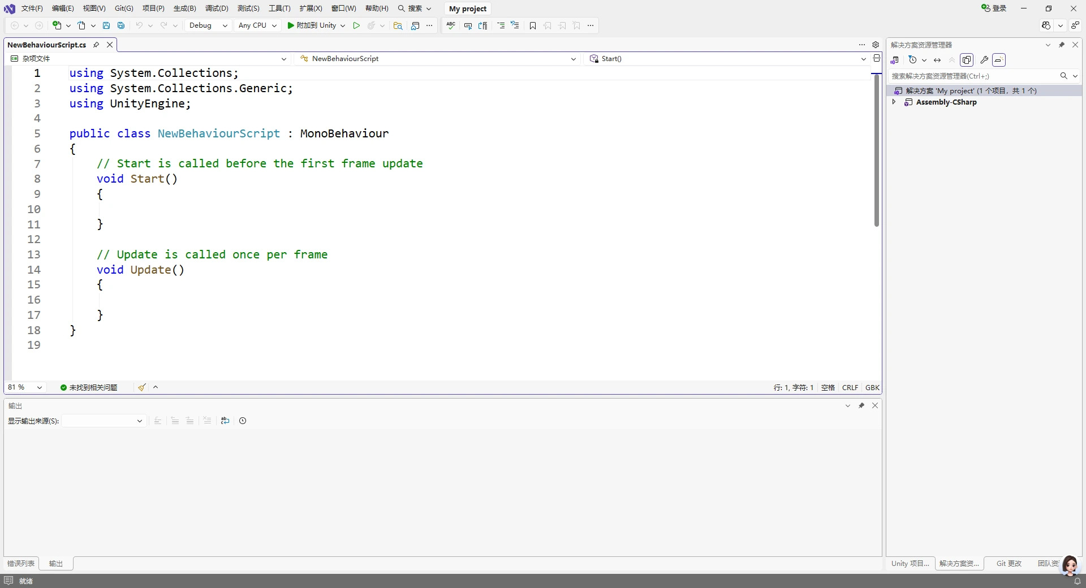
Task: Open the 81 % zoom level dropdown
Action: 25,387
